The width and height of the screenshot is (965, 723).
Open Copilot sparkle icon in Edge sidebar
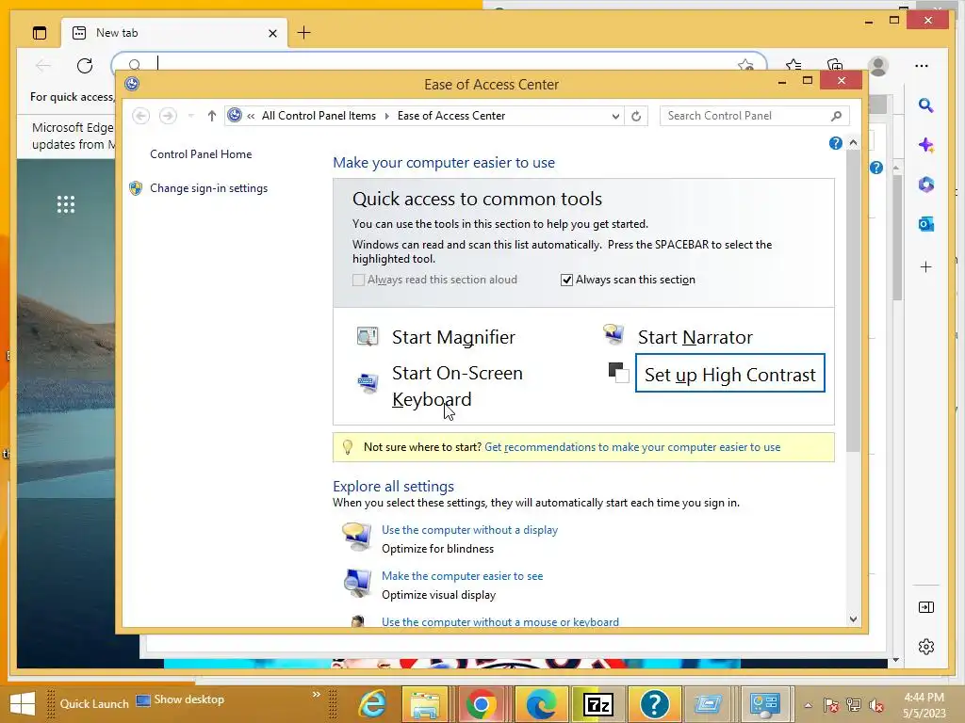click(926, 145)
